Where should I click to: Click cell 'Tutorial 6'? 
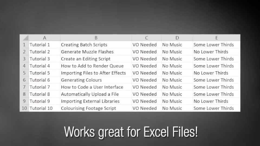(x=45, y=80)
